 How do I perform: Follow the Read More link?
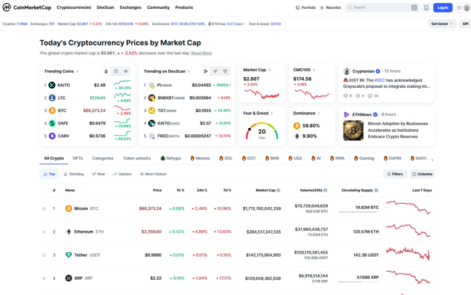(202, 53)
